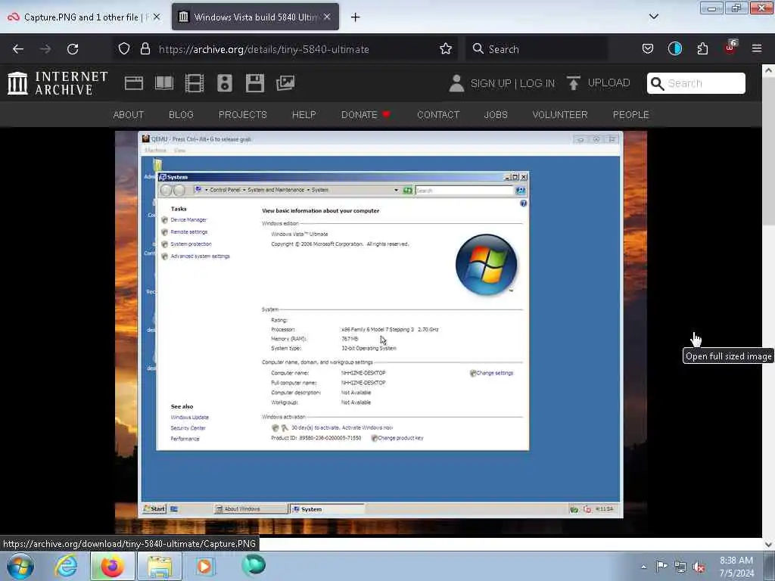Image resolution: width=775 pixels, height=581 pixels.
Task: Open the tracking protection shield
Action: pos(124,49)
